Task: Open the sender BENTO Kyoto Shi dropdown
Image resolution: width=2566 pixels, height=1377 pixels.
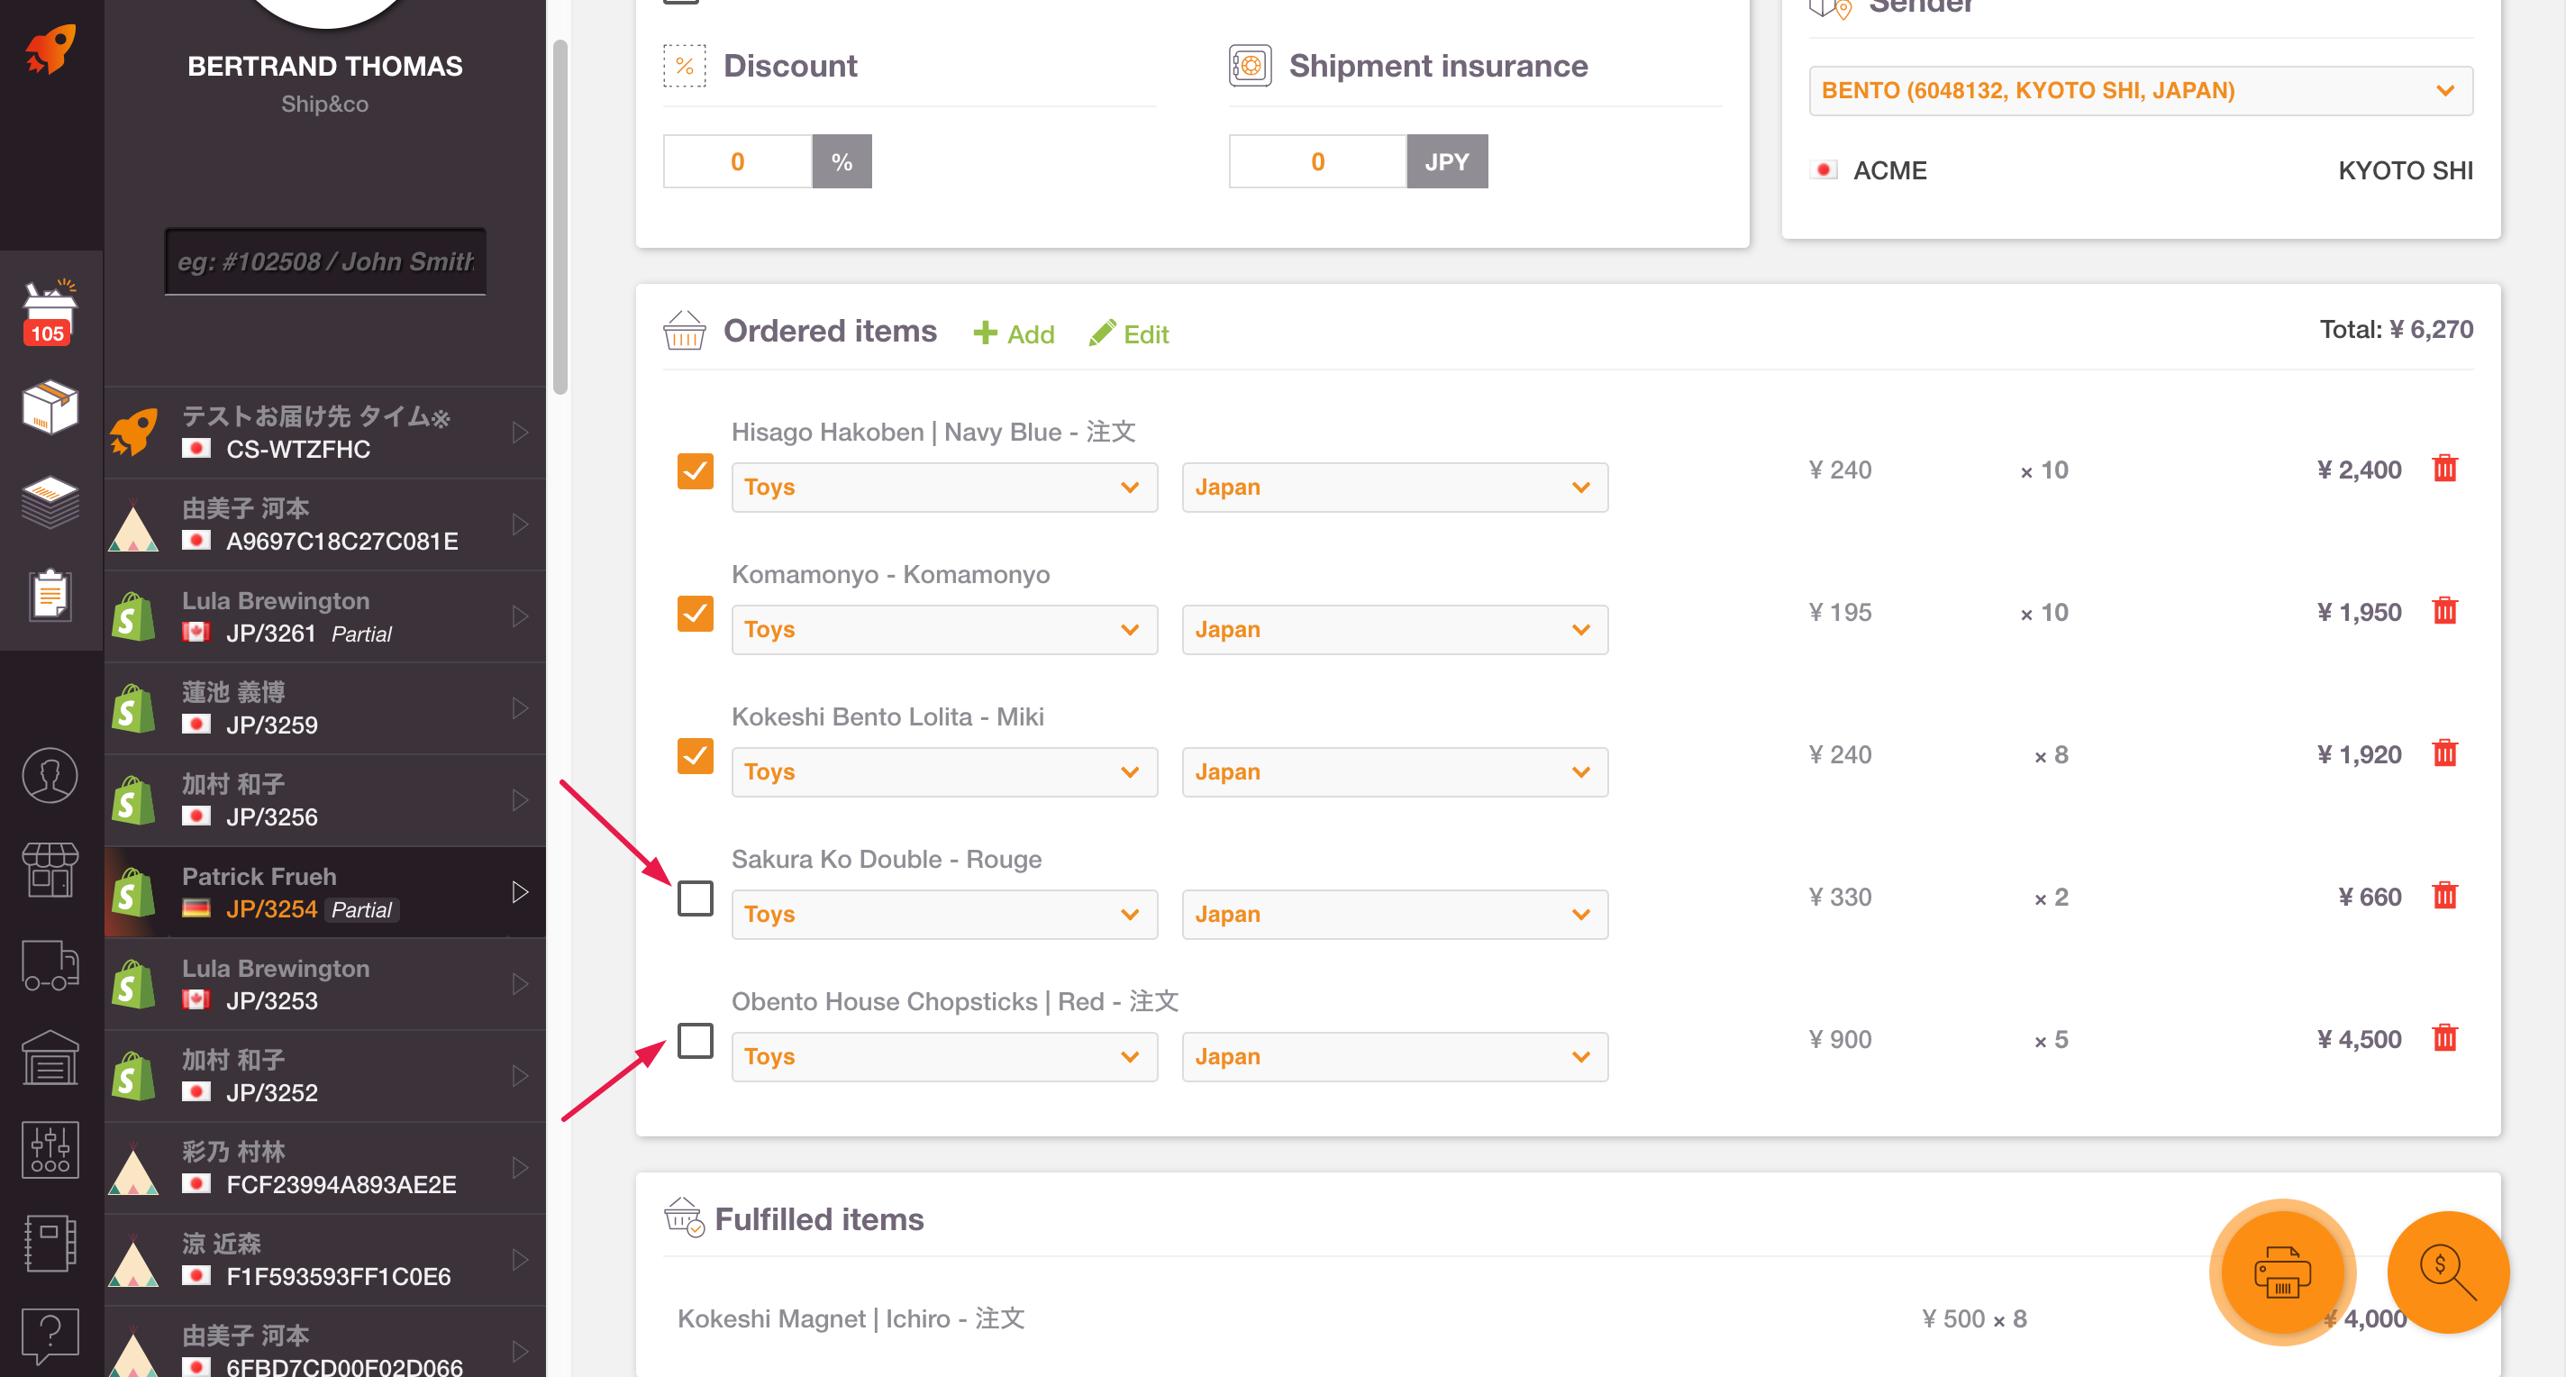Action: click(x=2140, y=91)
